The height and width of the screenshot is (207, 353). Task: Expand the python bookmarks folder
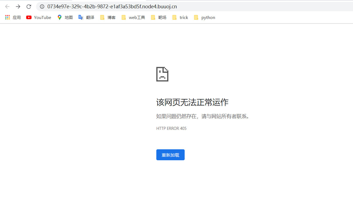[208, 17]
